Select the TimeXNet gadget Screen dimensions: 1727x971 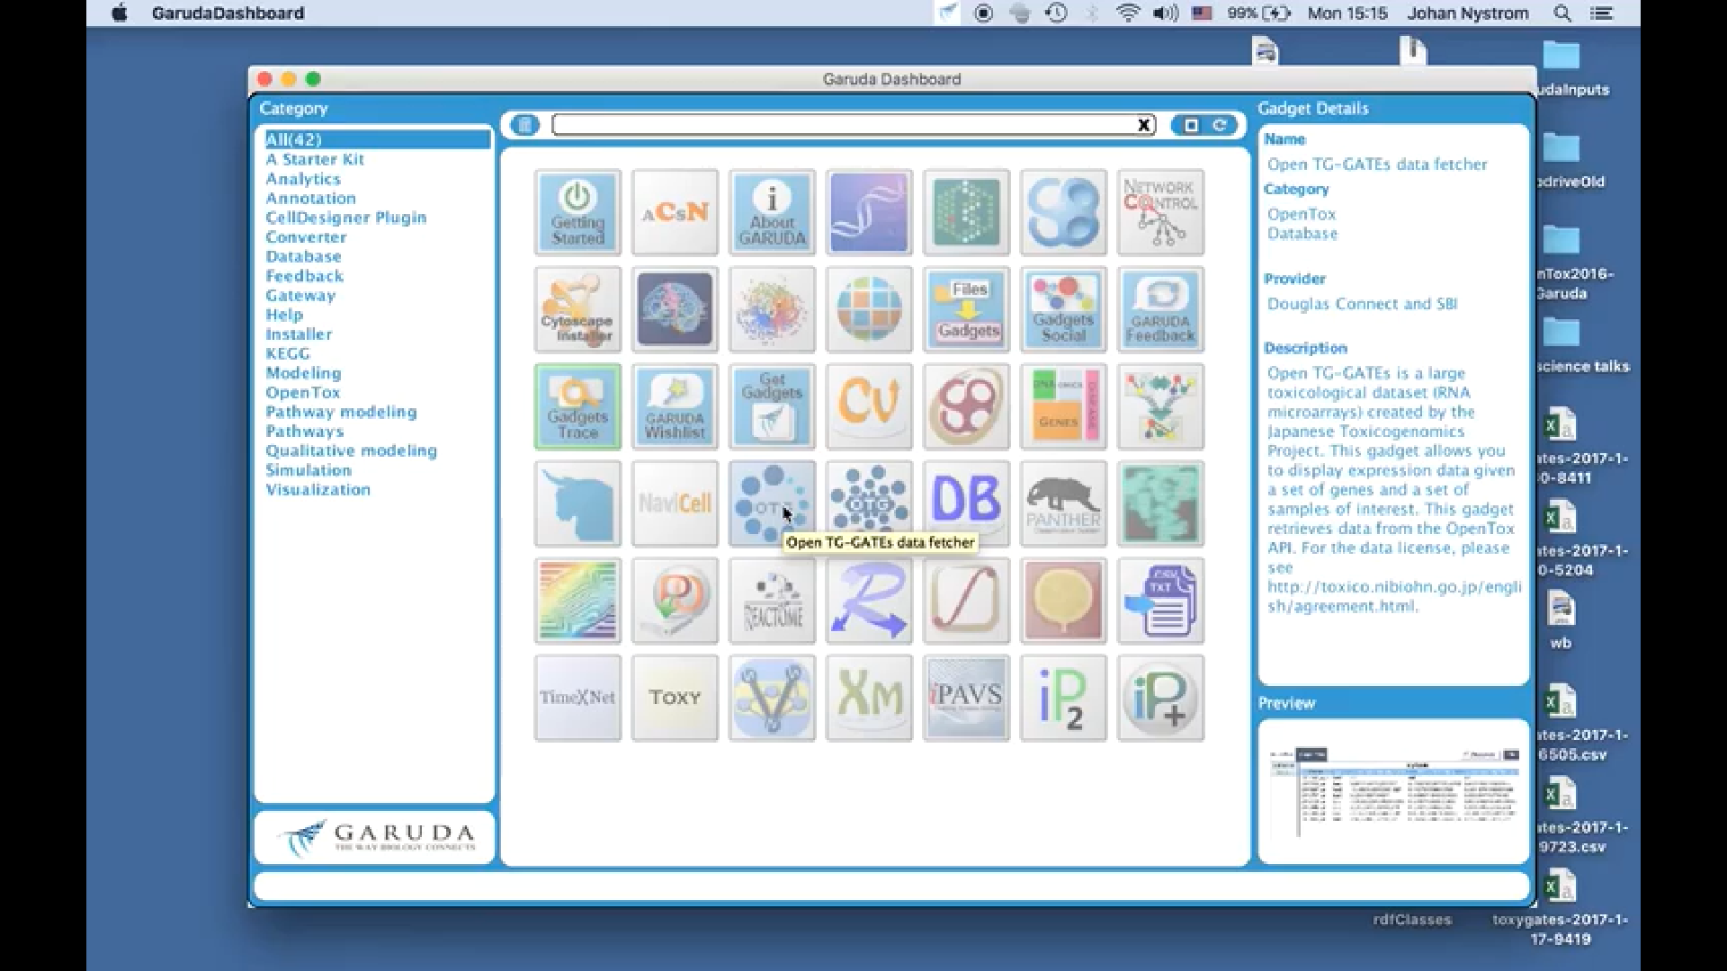(577, 698)
